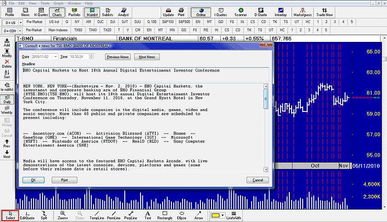The width and height of the screenshot is (387, 222).
Task: Open the File menu
Action: (x=12, y=3)
